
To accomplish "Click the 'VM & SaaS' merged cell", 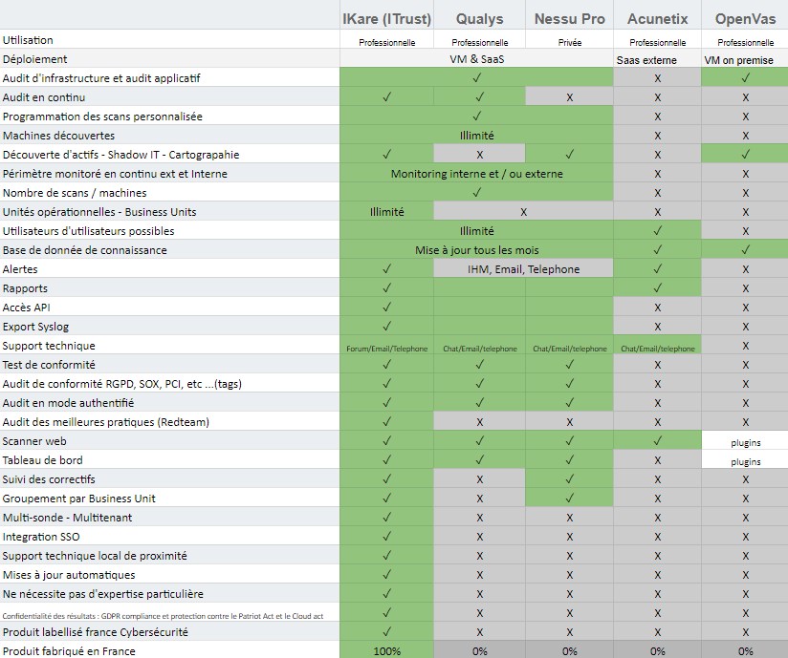I will (x=476, y=59).
